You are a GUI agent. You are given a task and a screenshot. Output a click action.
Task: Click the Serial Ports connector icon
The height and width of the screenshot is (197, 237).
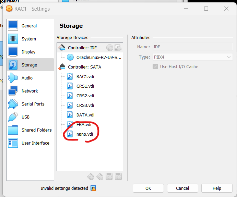13,104
